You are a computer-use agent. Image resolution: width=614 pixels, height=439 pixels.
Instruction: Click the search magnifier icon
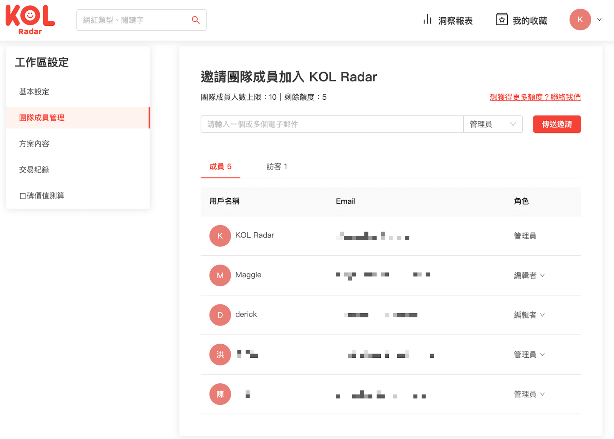coord(196,20)
